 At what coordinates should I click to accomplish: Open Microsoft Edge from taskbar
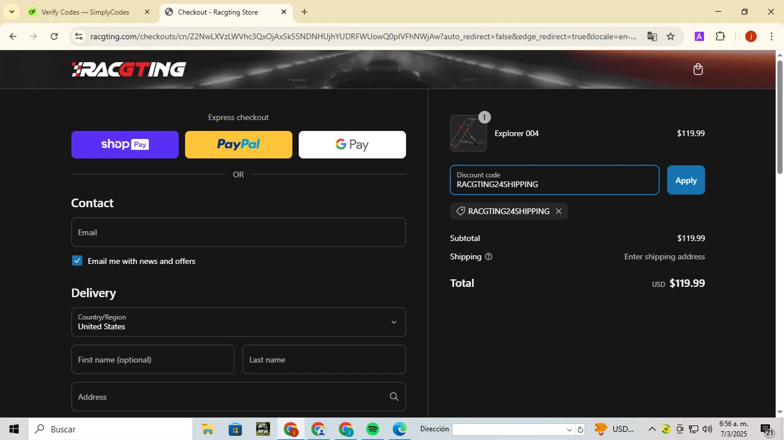pos(400,429)
